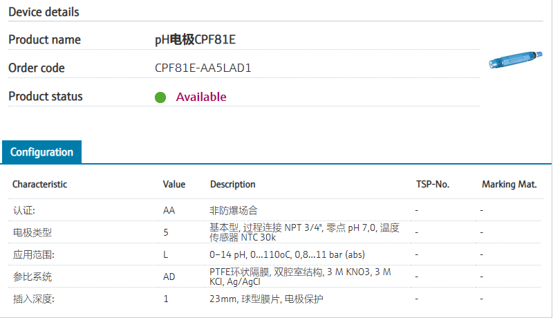Click the TSP-No. column header

click(433, 185)
